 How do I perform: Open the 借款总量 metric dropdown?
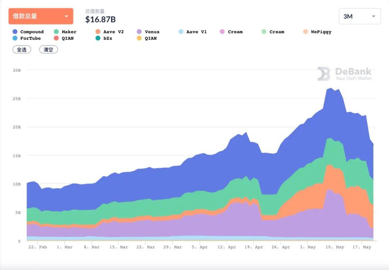41,16
